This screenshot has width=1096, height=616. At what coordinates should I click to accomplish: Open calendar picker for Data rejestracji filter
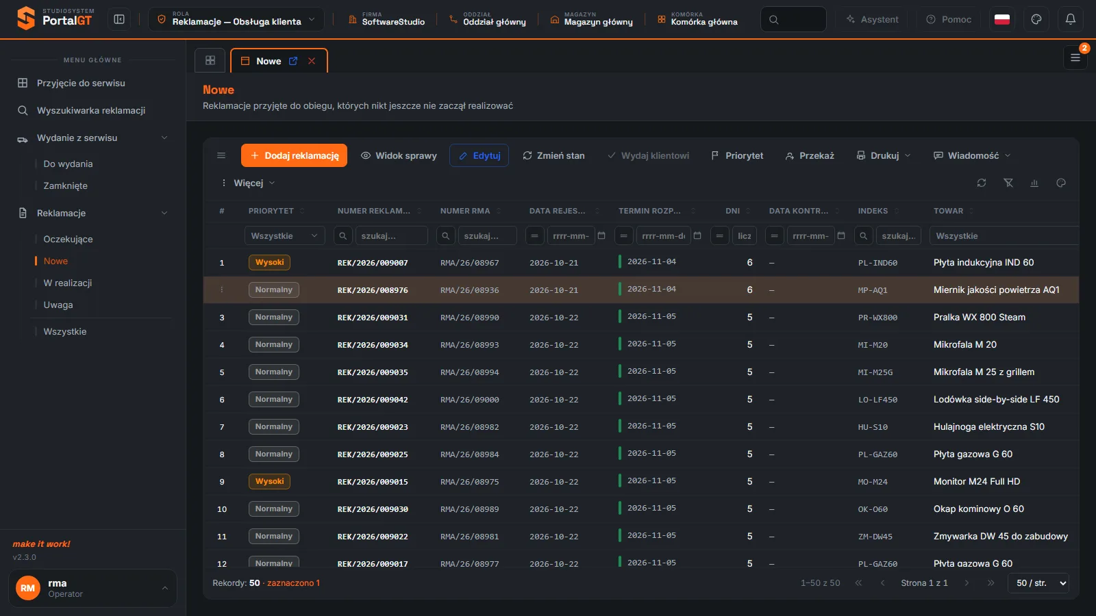[601, 235]
